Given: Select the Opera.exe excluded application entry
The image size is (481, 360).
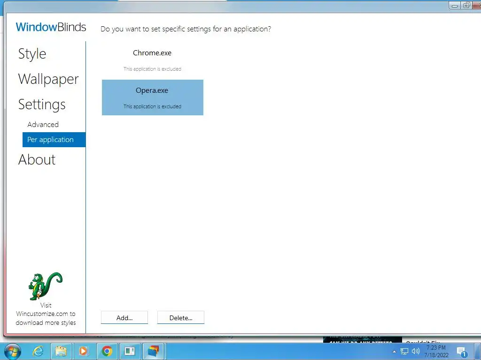Looking at the screenshot, I should click(153, 97).
